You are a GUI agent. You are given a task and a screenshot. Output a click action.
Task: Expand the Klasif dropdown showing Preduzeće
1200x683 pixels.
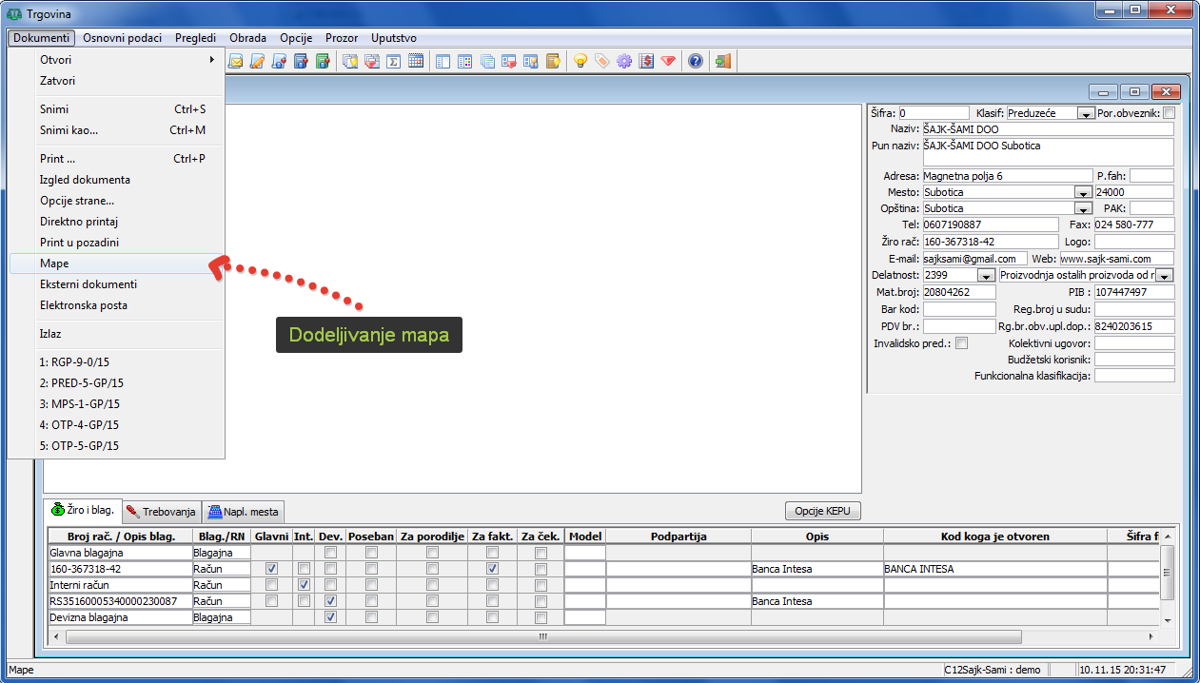click(x=1085, y=113)
